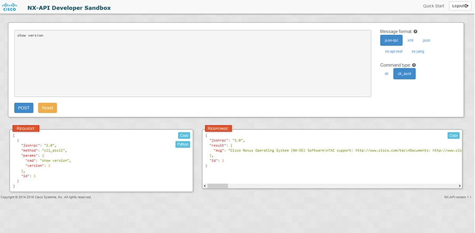Copy the Request JSON

[x=184, y=136]
